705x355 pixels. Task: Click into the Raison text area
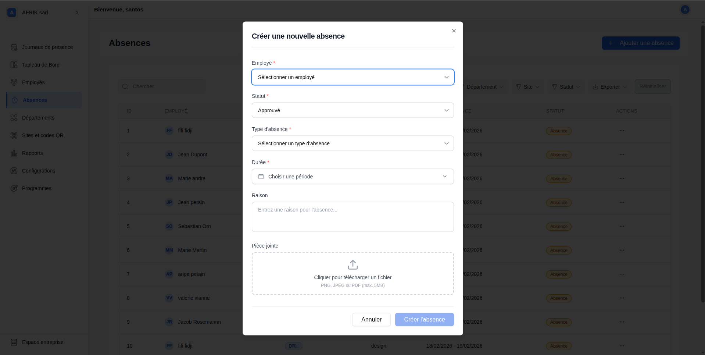click(x=352, y=217)
